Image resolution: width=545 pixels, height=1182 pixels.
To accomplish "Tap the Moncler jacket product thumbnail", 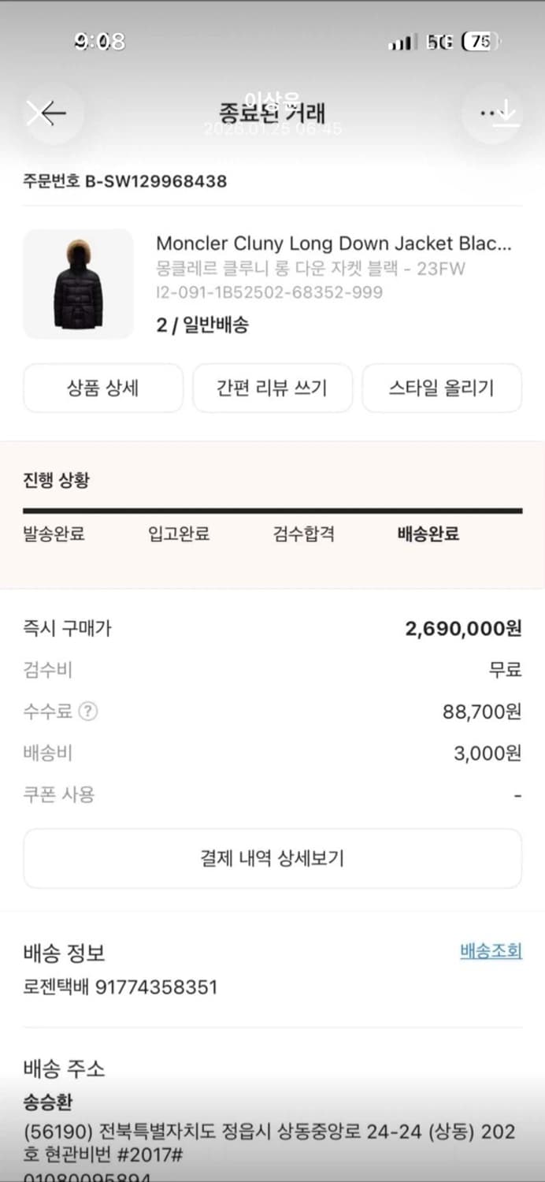I will (78, 284).
